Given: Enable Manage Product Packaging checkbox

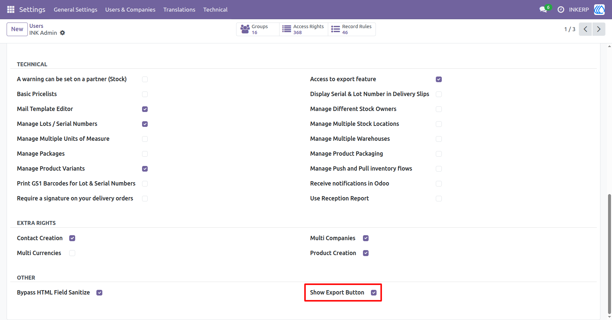Looking at the screenshot, I should click(439, 154).
